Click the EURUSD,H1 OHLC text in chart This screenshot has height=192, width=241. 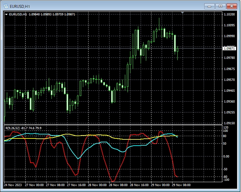[42, 14]
